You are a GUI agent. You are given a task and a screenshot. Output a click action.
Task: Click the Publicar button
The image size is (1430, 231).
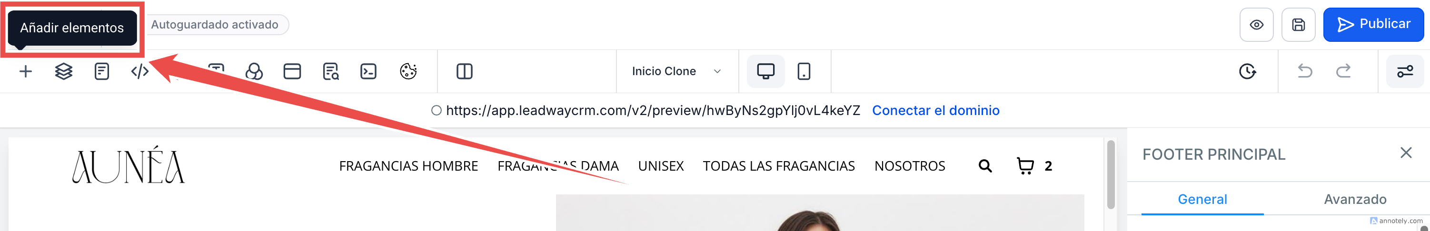coord(1373,24)
